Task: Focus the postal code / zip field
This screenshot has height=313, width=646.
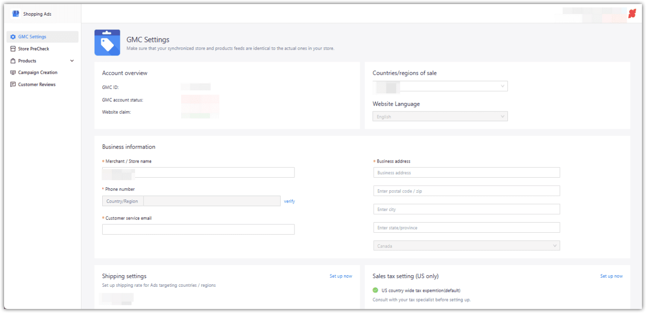Action: point(466,191)
